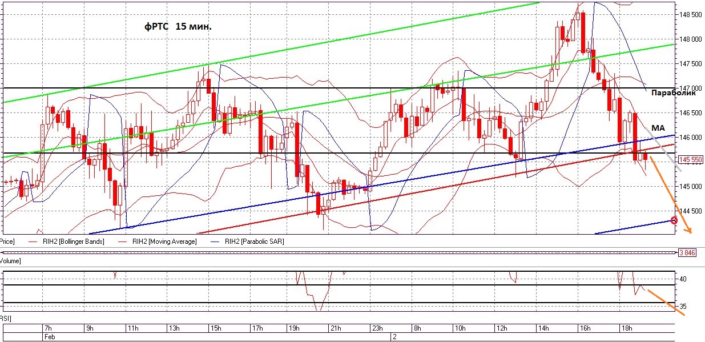Click the current price tag 145 550
705x342 pixels.
pos(690,160)
